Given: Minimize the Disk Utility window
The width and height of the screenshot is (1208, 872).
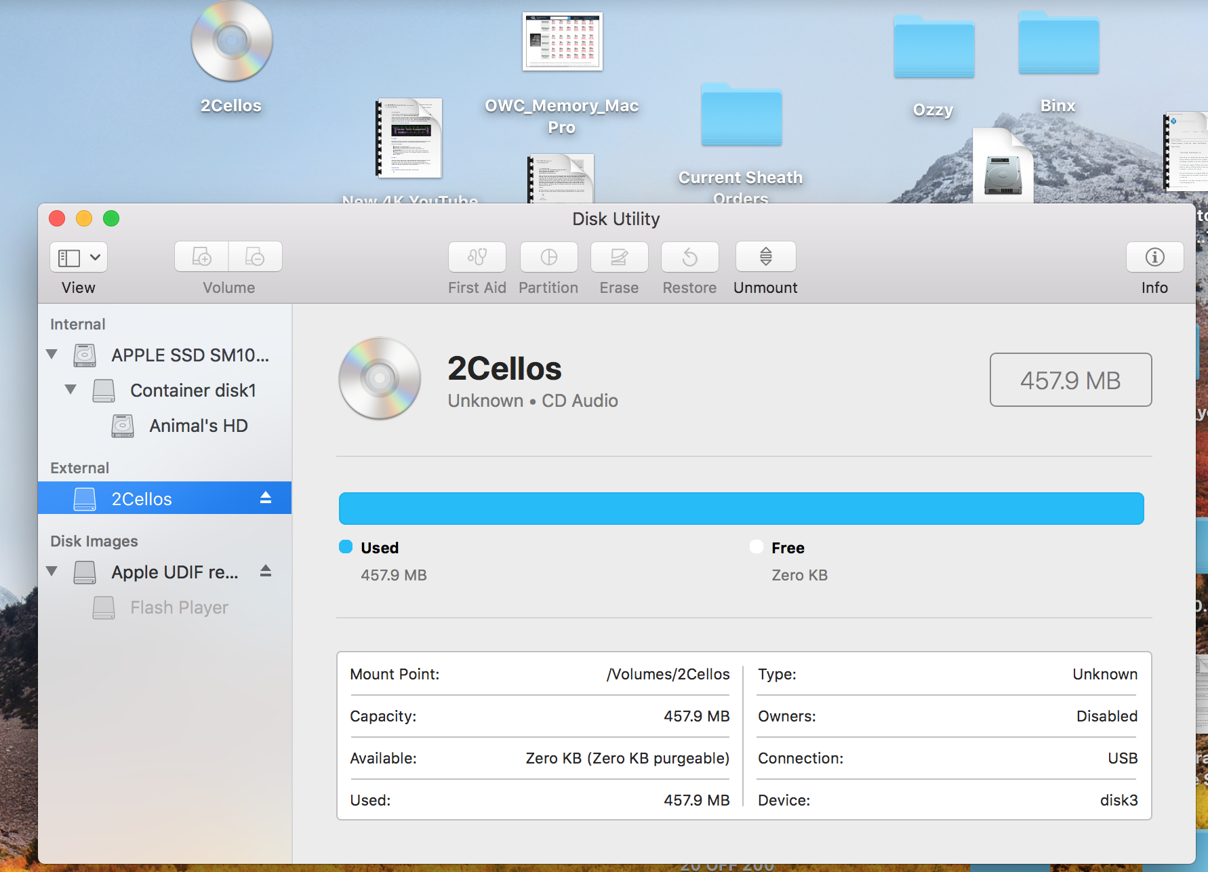Looking at the screenshot, I should coord(84,218).
